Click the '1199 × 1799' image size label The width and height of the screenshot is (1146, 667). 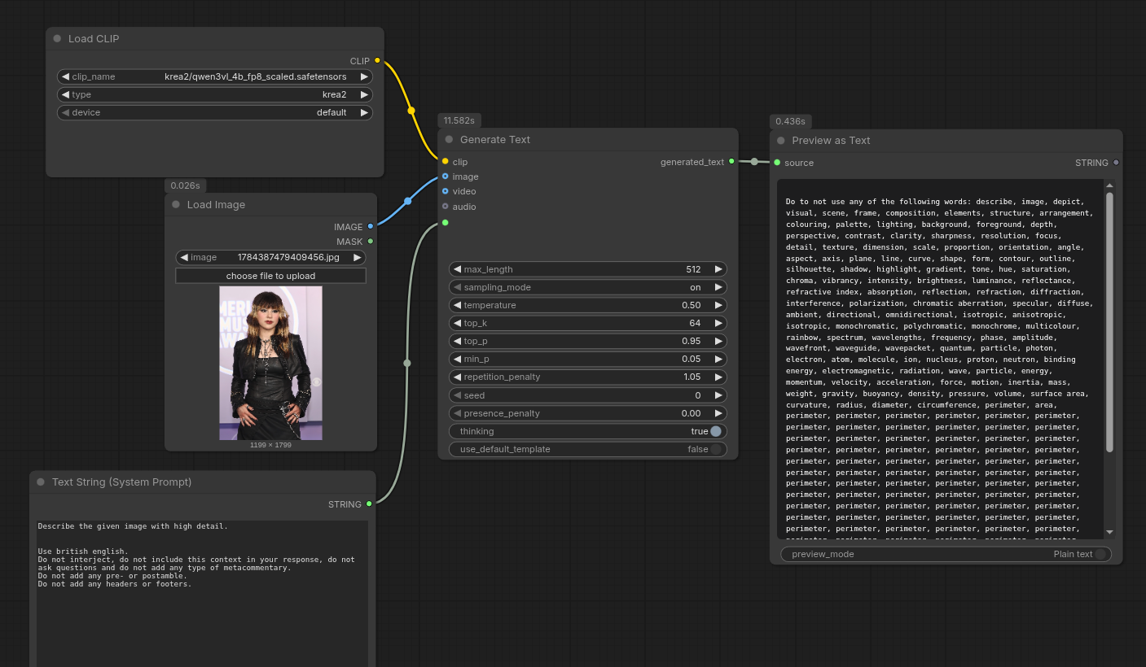click(270, 445)
